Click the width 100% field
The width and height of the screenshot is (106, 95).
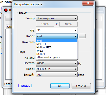click(x=45, y=24)
